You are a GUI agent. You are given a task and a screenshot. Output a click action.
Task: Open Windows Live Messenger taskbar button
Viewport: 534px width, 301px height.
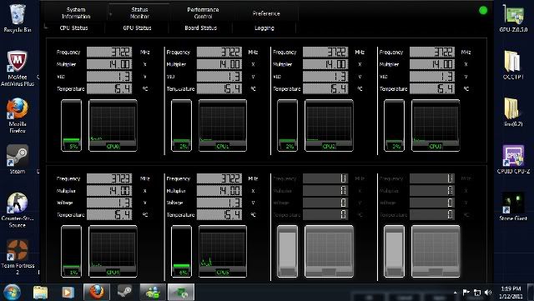[153, 292]
